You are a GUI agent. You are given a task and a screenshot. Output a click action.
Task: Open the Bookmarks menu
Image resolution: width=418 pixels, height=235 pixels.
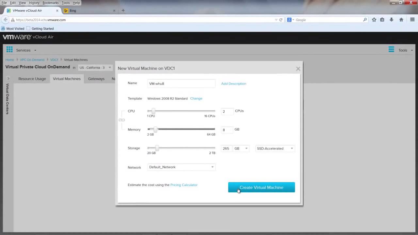tap(51, 3)
